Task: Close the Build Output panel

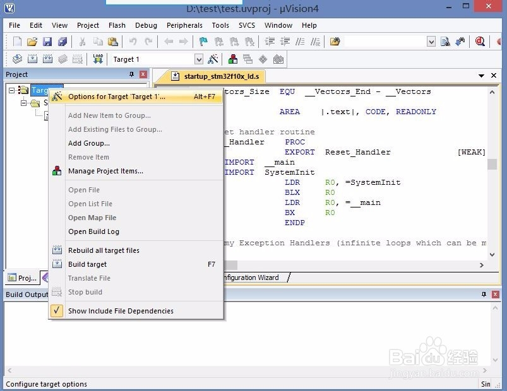Action: [x=495, y=294]
